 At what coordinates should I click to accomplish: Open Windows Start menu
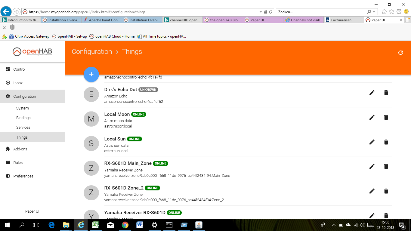[7, 225]
